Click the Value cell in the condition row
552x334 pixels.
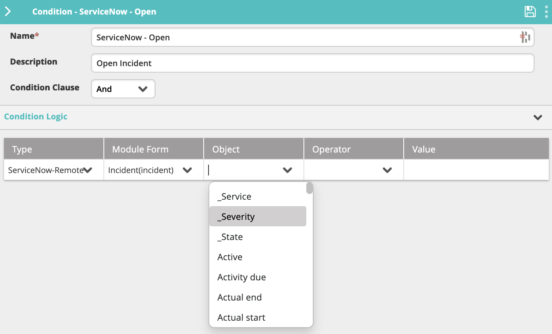point(476,170)
